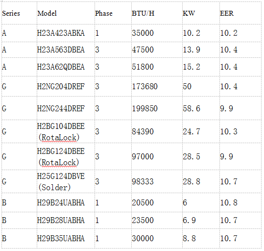Select the H2BG124DBEE (RotaLock) cell

click(66, 156)
